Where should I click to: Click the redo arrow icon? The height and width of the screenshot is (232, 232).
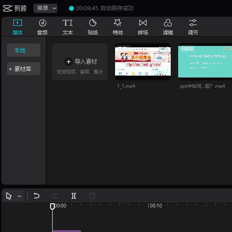click(55, 196)
